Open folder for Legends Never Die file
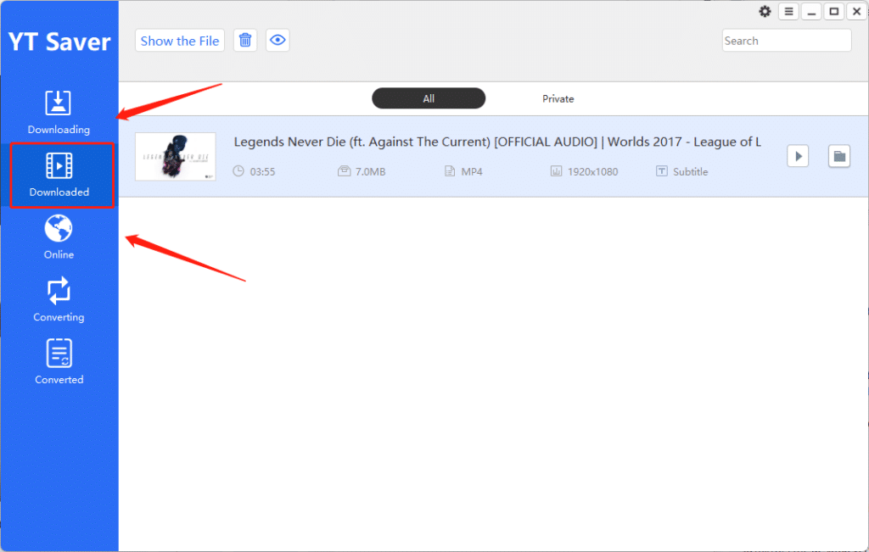Viewport: 869px width, 552px height. pos(839,156)
